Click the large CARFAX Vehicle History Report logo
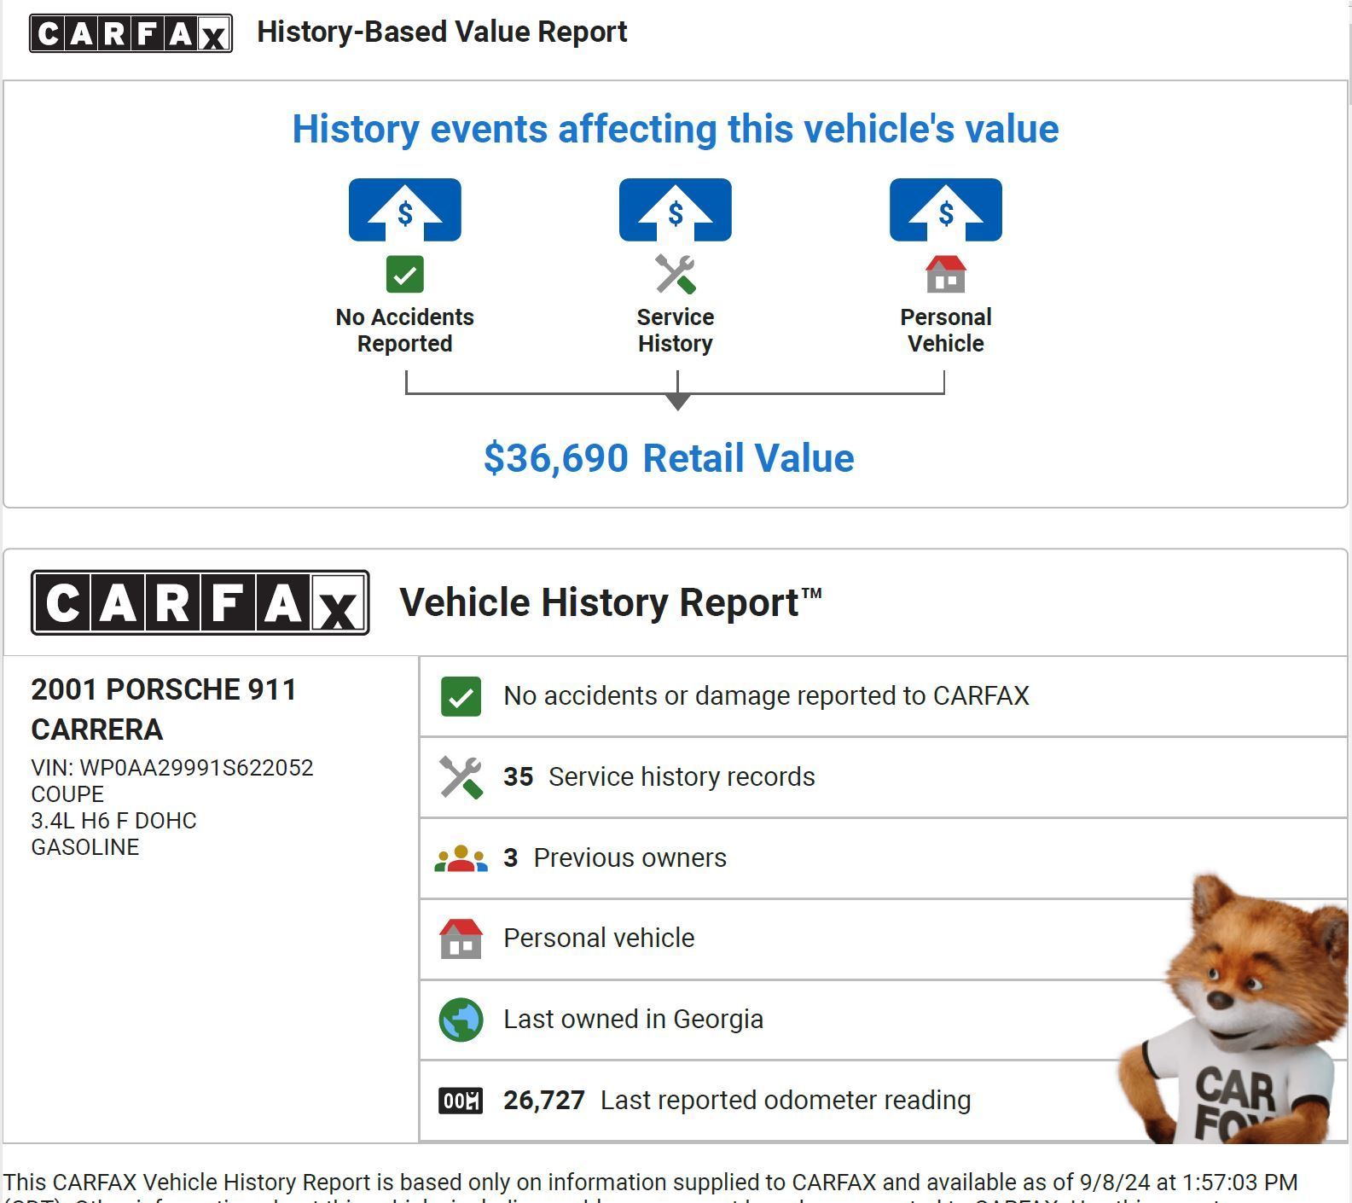Viewport: 1352px width, 1203px height. (200, 602)
